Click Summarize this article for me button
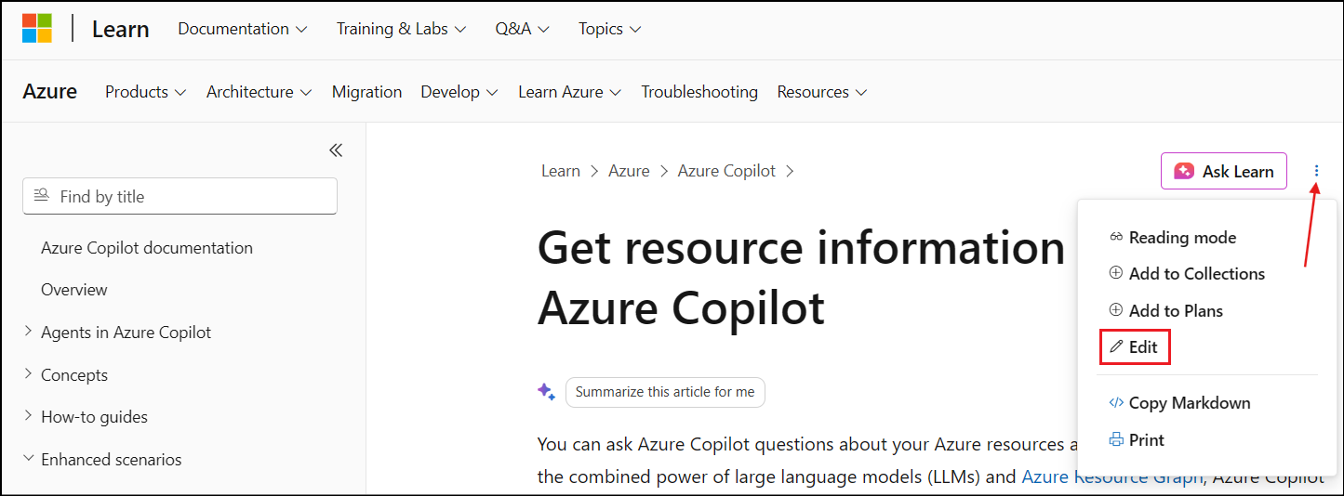This screenshot has height=496, width=1344. [x=665, y=392]
